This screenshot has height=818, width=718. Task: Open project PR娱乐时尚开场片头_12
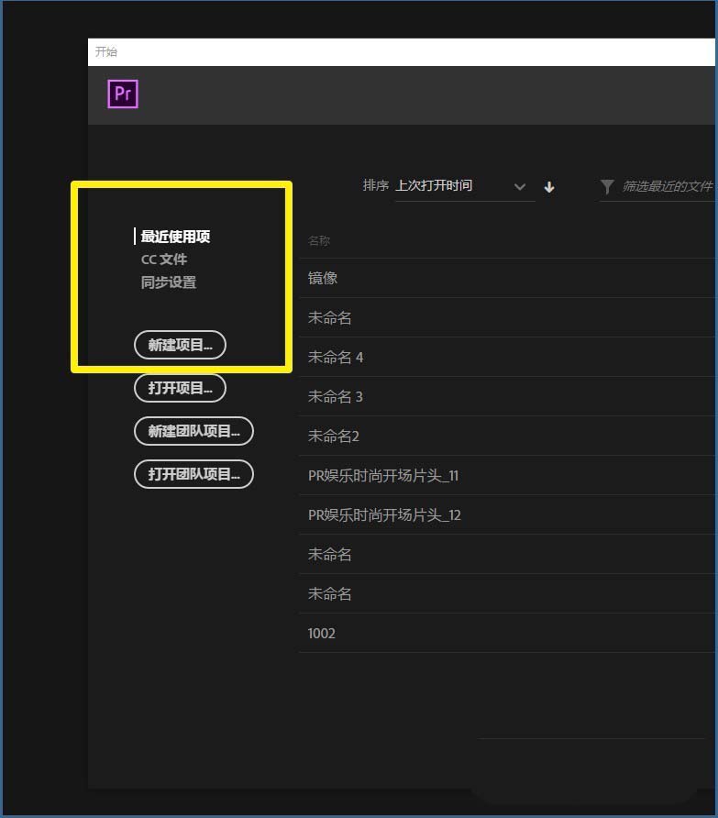(507, 514)
